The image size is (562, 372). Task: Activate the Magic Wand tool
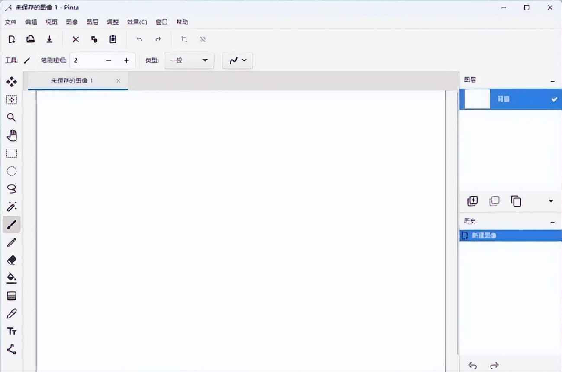coord(12,207)
